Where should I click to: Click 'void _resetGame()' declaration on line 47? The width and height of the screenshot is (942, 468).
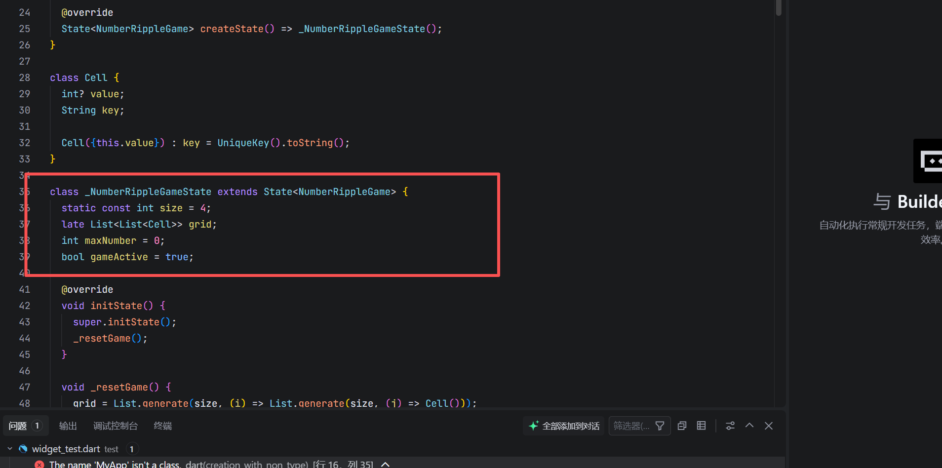pyautogui.click(x=110, y=387)
